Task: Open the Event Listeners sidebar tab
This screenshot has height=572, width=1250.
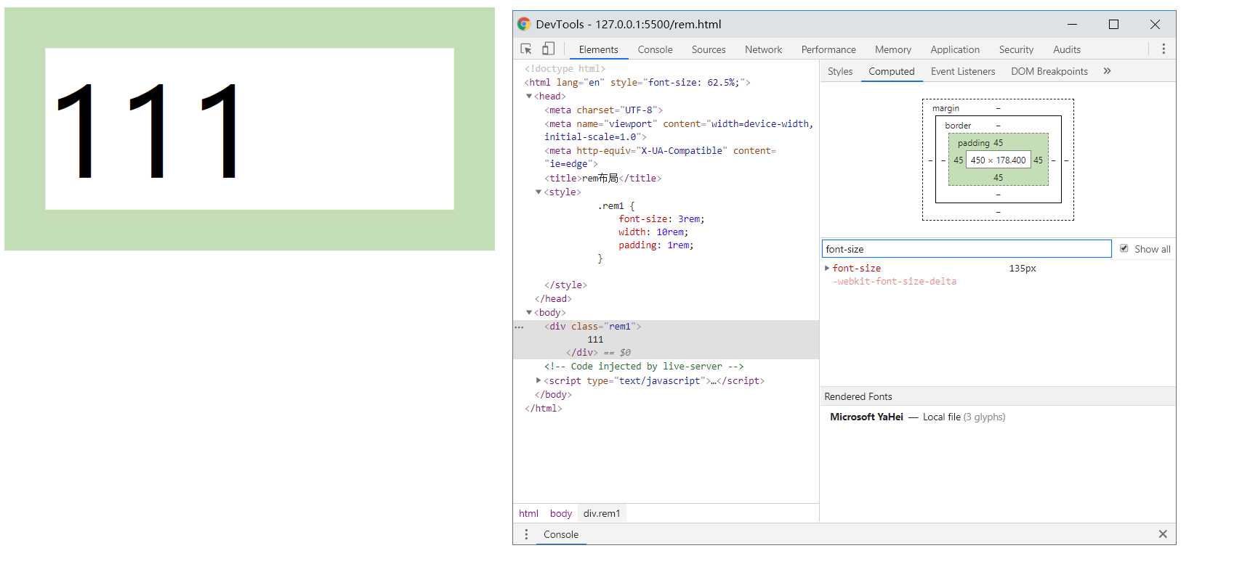Action: click(x=963, y=71)
